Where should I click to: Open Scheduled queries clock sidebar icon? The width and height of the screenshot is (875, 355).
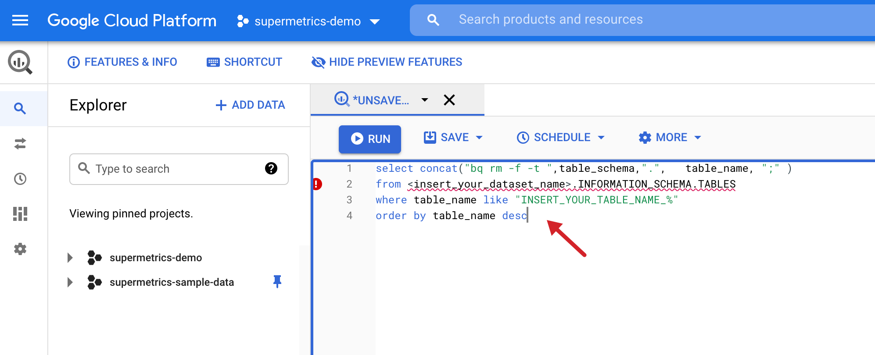[x=20, y=179]
